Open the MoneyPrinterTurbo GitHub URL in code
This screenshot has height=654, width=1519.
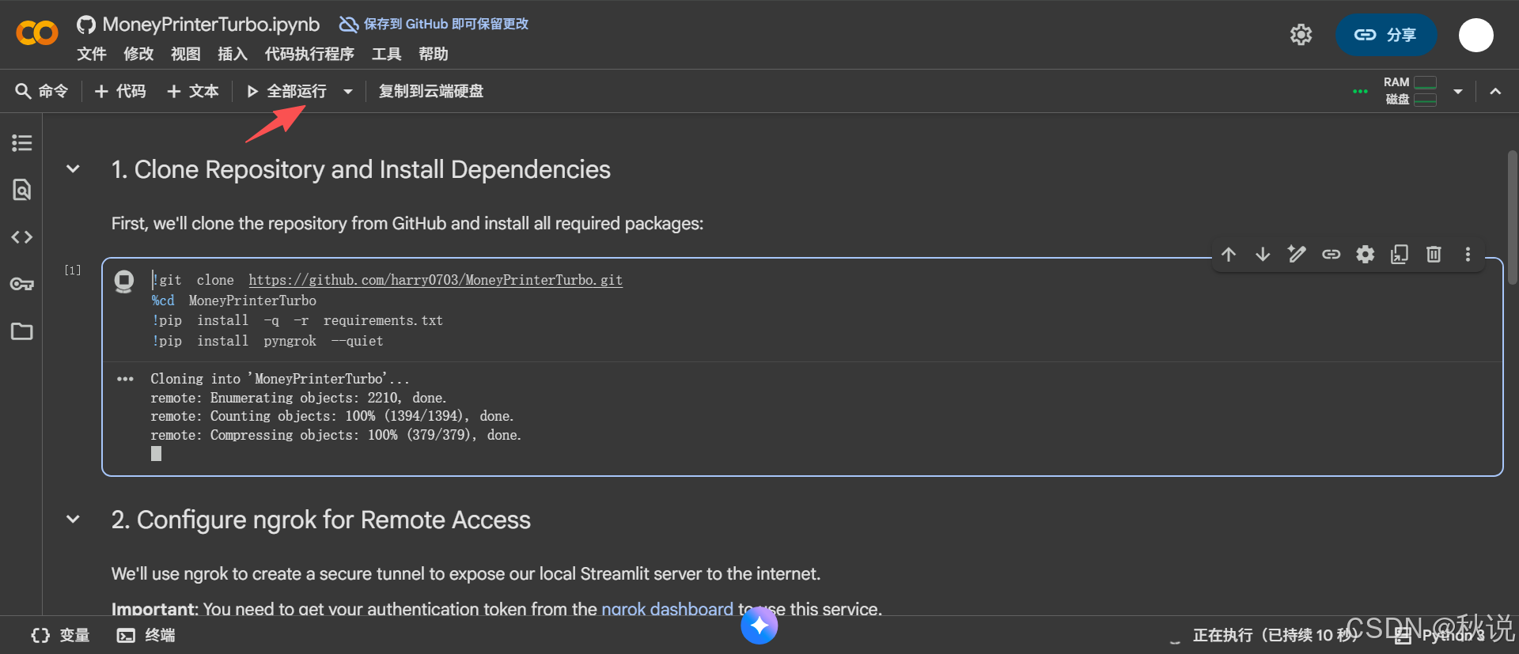[x=436, y=280]
